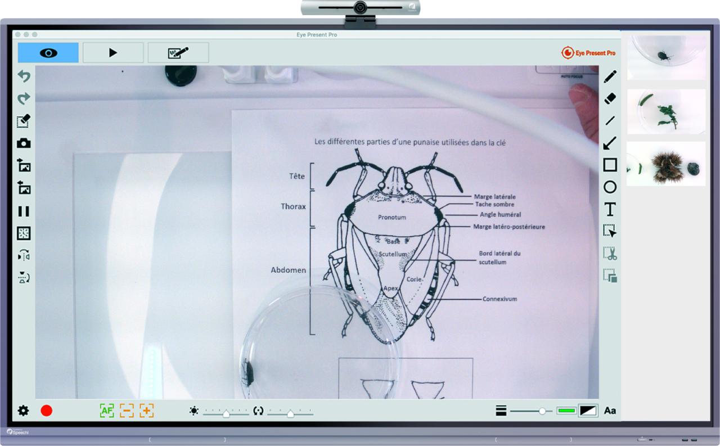The height and width of the screenshot is (446, 720).
Task: Click the Redo arrow icon
Action: 23,98
